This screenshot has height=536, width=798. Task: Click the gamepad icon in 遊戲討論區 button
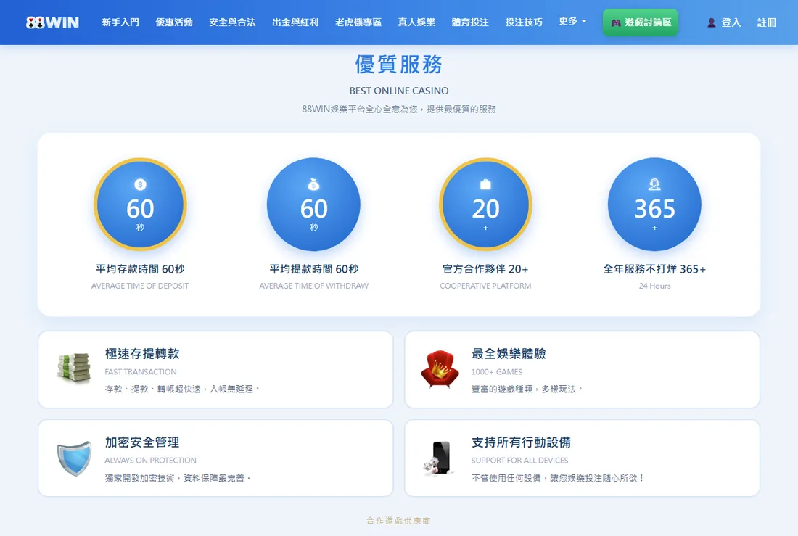click(616, 22)
